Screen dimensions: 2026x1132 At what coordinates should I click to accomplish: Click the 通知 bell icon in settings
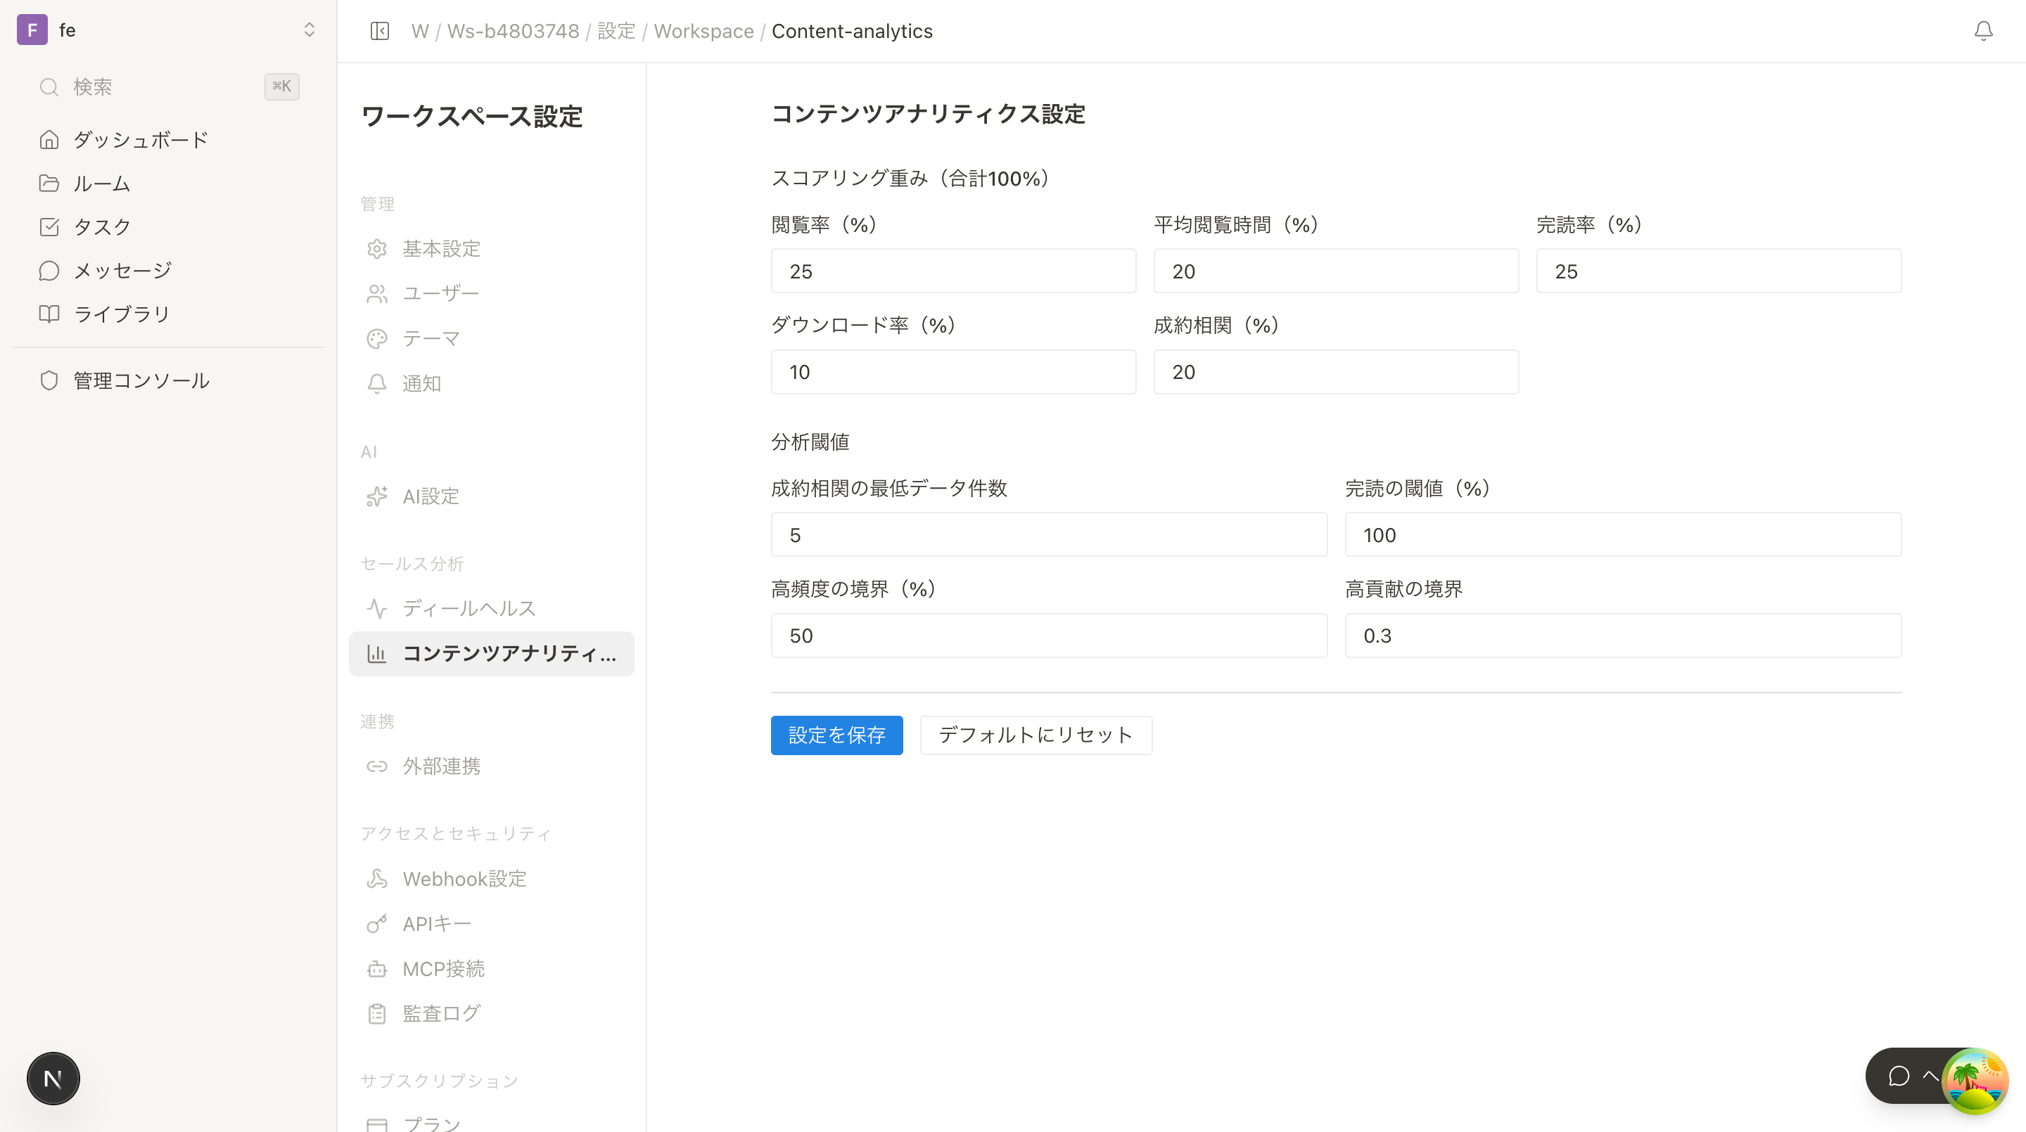tap(377, 382)
